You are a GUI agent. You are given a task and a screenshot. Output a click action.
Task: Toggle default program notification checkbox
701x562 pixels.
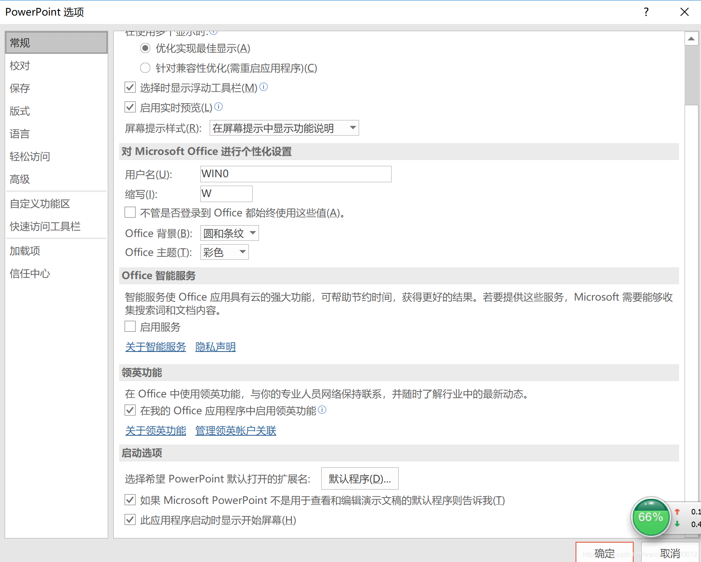130,500
